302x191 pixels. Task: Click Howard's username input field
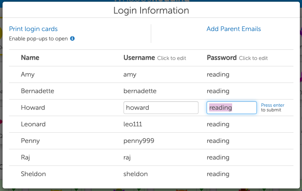161,108
